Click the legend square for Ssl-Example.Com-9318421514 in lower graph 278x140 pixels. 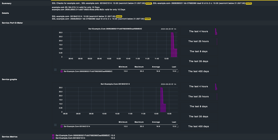(x=62, y=127)
